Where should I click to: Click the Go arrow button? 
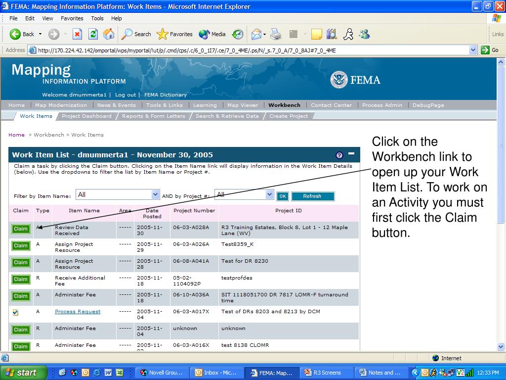click(x=485, y=50)
